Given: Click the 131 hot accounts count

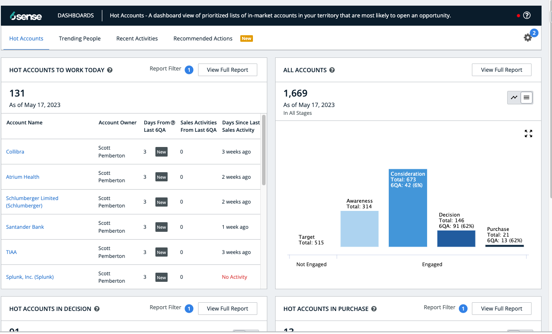Looking at the screenshot, I should point(17,93).
